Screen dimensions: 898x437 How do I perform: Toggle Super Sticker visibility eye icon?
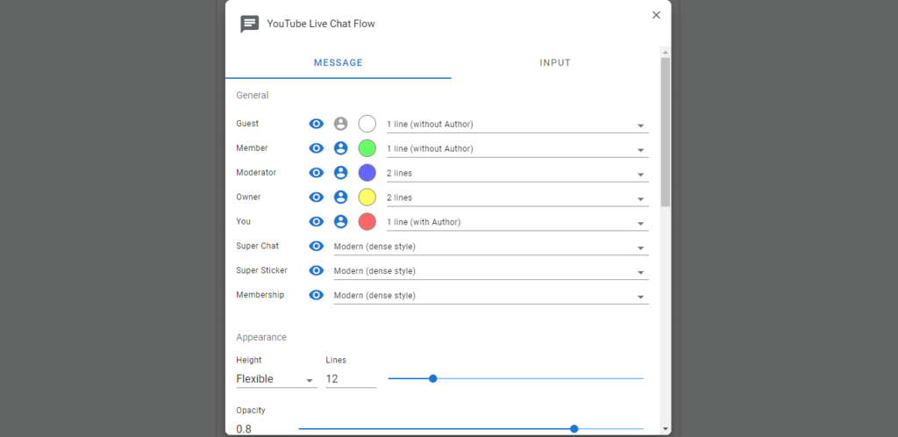point(316,270)
